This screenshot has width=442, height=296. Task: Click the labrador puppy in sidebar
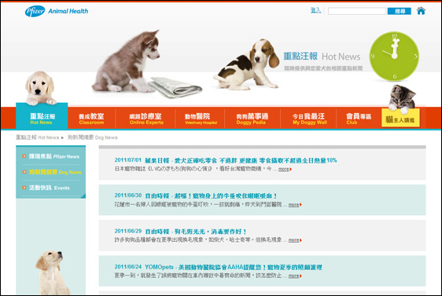pos(52,272)
